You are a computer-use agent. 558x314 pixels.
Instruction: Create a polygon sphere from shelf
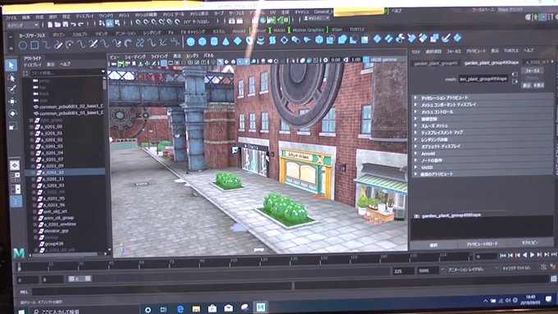190,42
